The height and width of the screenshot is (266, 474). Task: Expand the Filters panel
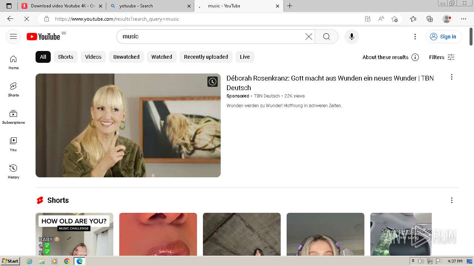pos(442,57)
